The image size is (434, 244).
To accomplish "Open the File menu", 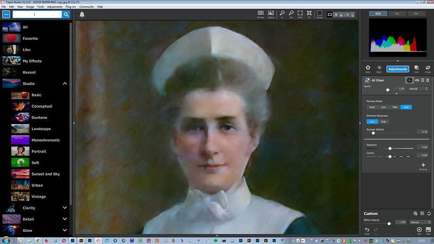I will pos(4,7).
